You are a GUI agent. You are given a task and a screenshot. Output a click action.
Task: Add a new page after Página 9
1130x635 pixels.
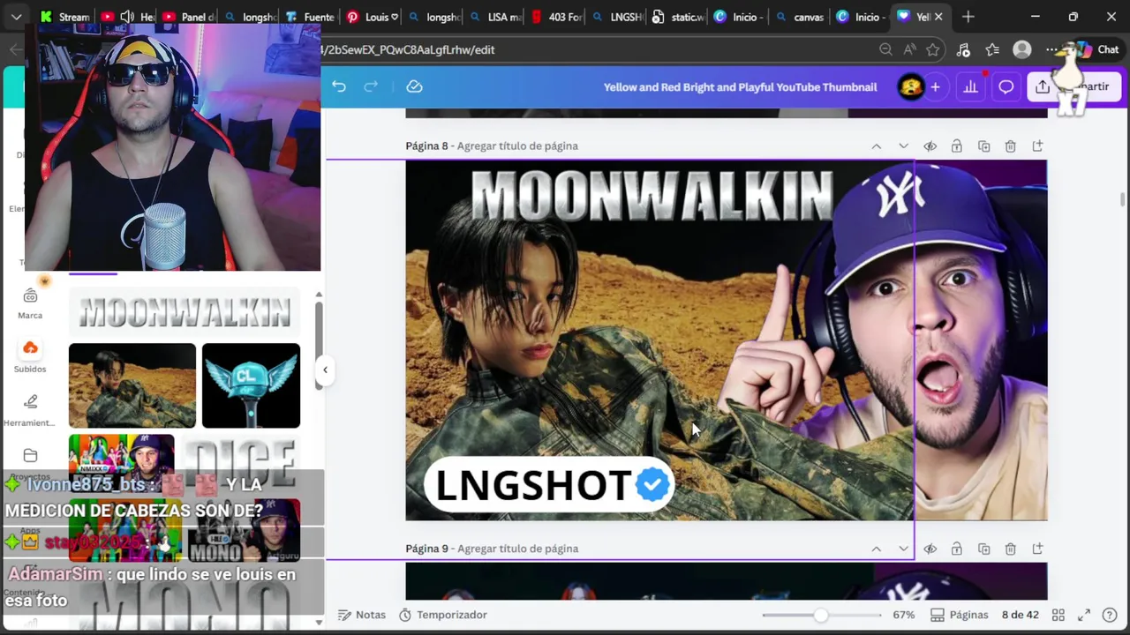click(x=1037, y=549)
